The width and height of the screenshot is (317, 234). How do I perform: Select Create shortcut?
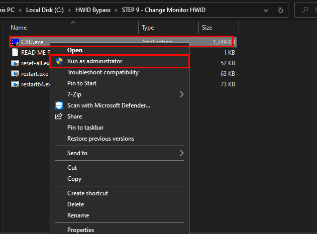(x=120, y=193)
